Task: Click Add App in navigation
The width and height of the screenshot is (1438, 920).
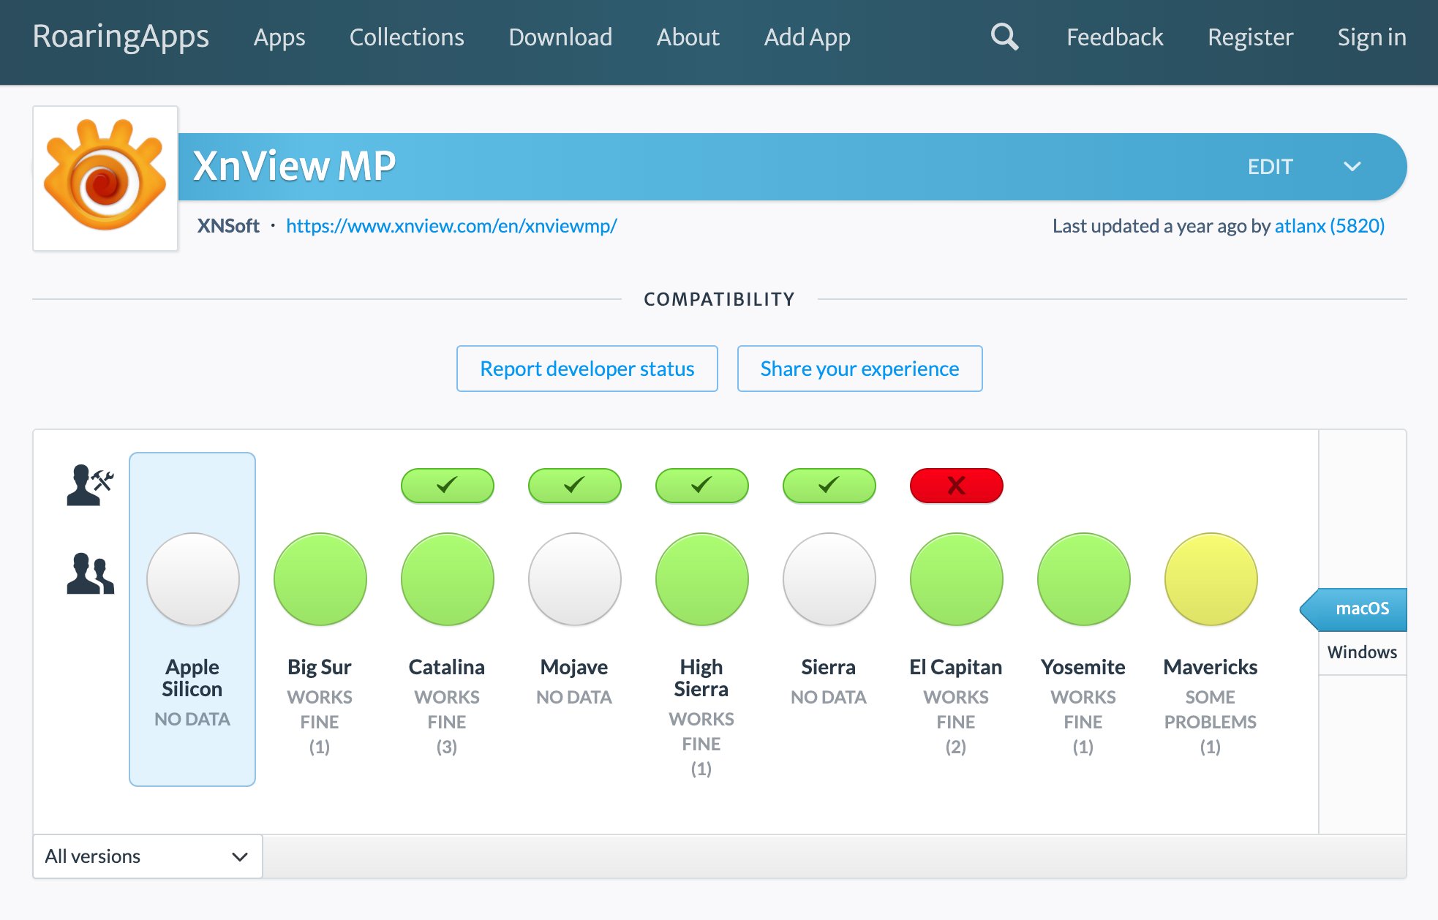Action: (x=807, y=37)
